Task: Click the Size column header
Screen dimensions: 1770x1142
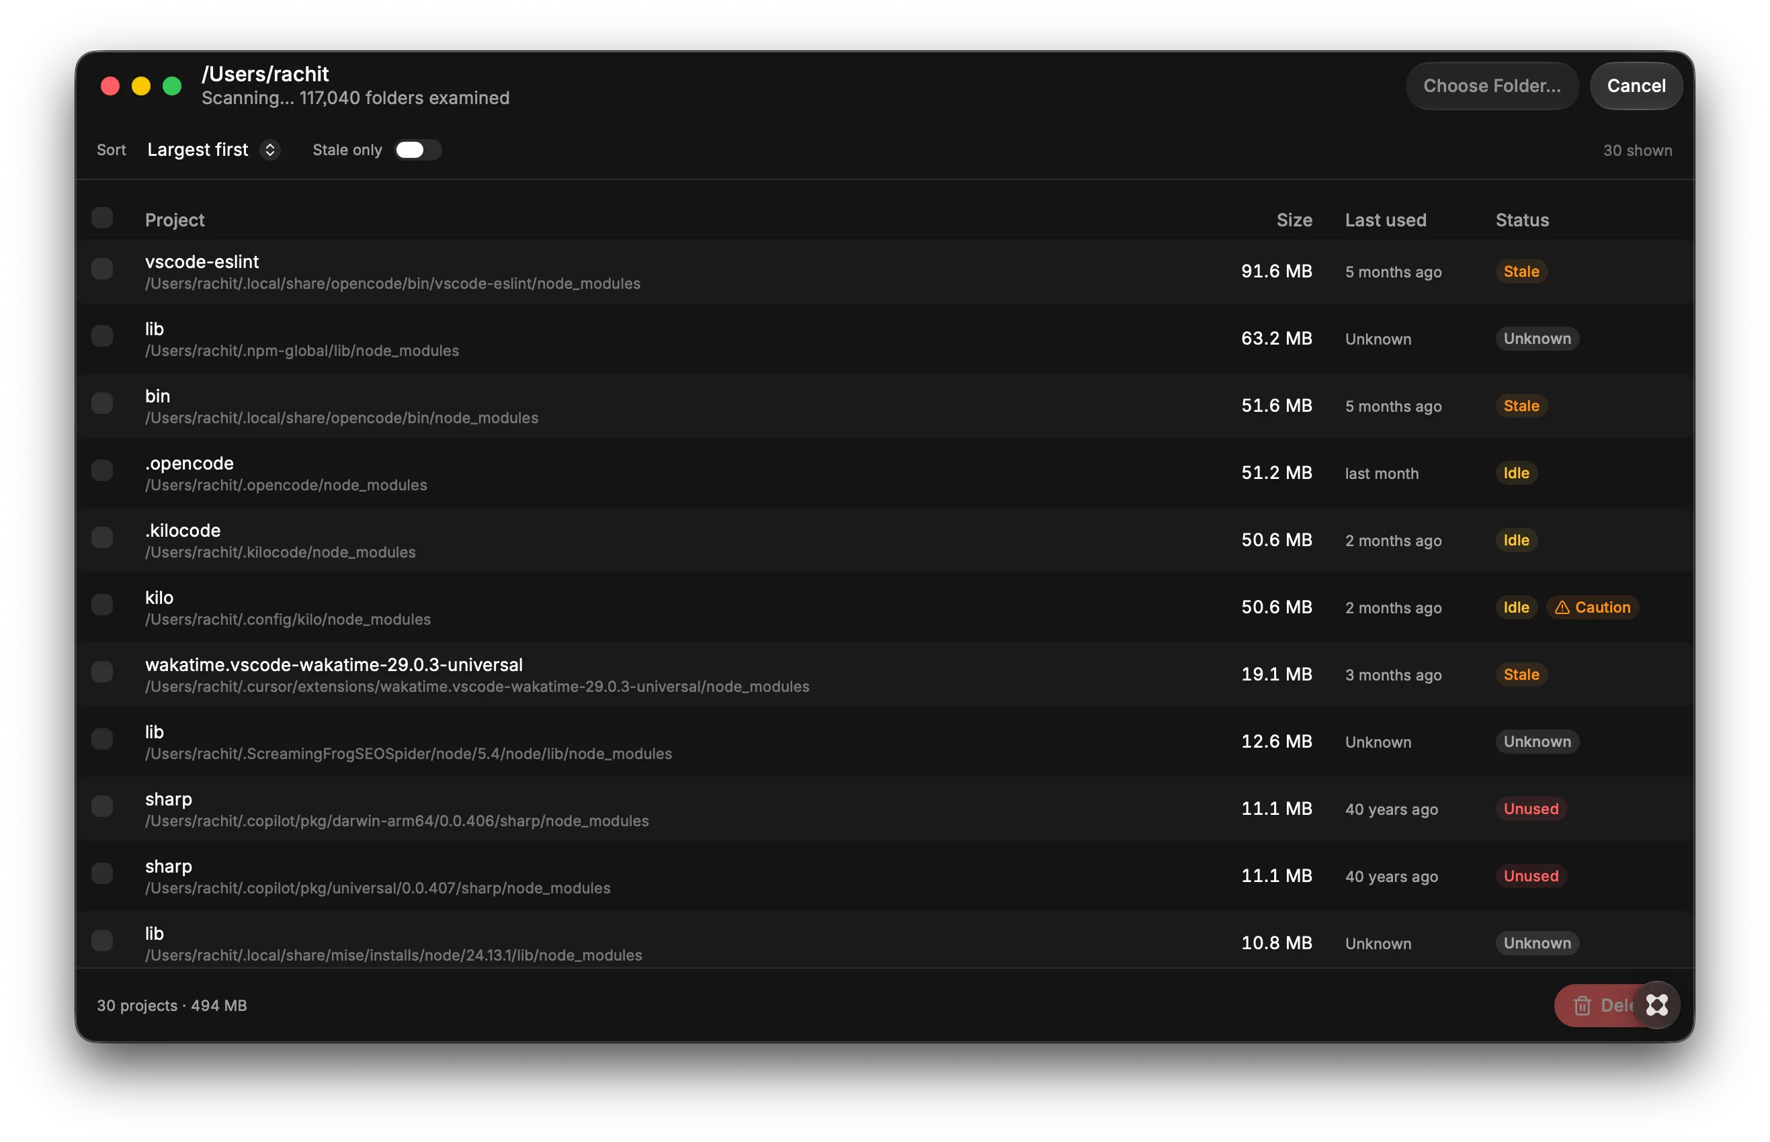Action: pyautogui.click(x=1294, y=220)
